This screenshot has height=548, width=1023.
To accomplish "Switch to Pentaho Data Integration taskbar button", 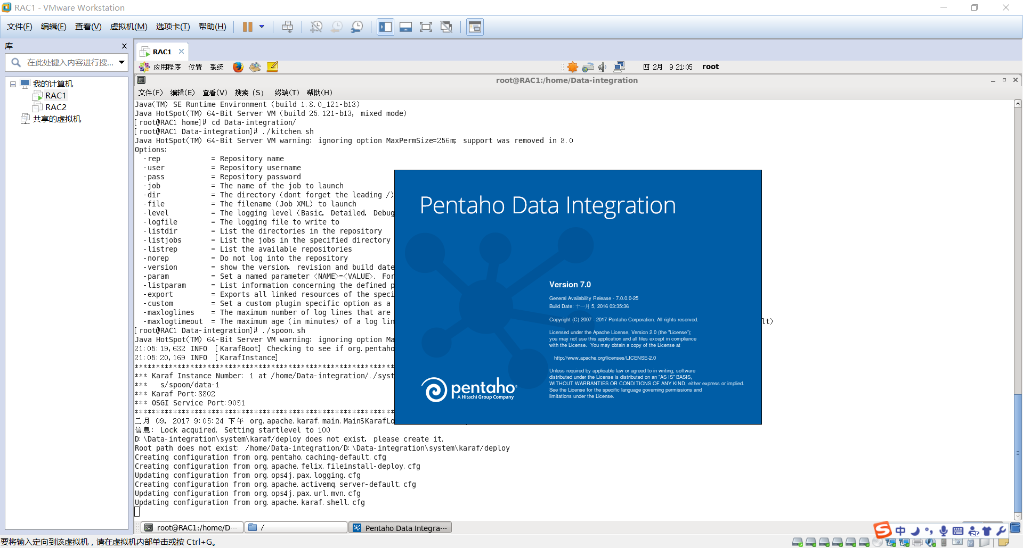I will click(x=400, y=528).
